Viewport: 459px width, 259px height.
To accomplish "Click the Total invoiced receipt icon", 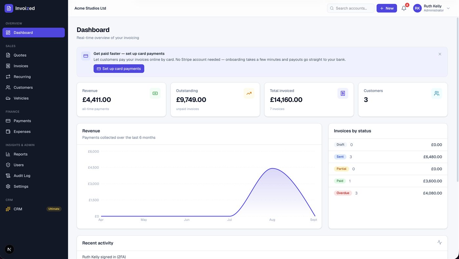I will pyautogui.click(x=343, y=93).
